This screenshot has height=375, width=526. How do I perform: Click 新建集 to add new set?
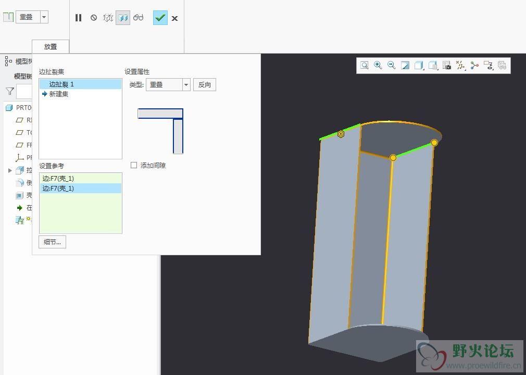[x=58, y=94]
